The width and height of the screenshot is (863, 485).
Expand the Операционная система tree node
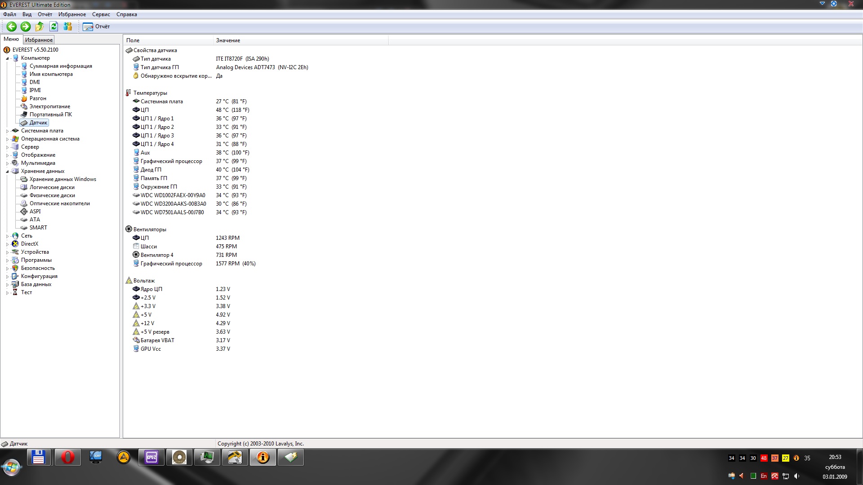tap(7, 139)
